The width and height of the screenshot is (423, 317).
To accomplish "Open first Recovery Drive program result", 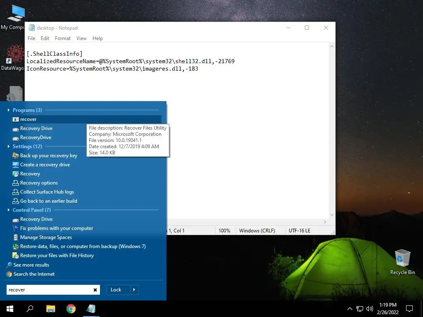I will coord(32,128).
